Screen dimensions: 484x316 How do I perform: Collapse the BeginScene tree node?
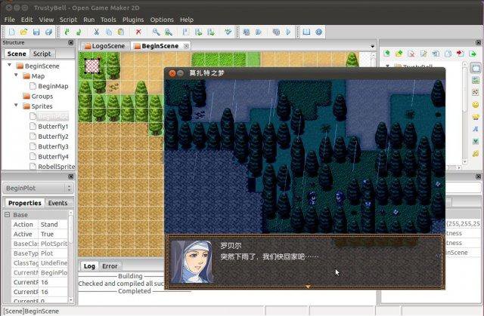point(10,65)
